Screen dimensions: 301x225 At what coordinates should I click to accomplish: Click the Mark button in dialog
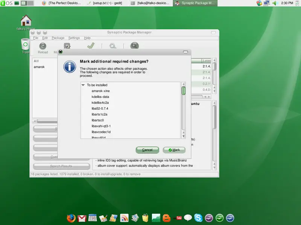[x=174, y=150]
